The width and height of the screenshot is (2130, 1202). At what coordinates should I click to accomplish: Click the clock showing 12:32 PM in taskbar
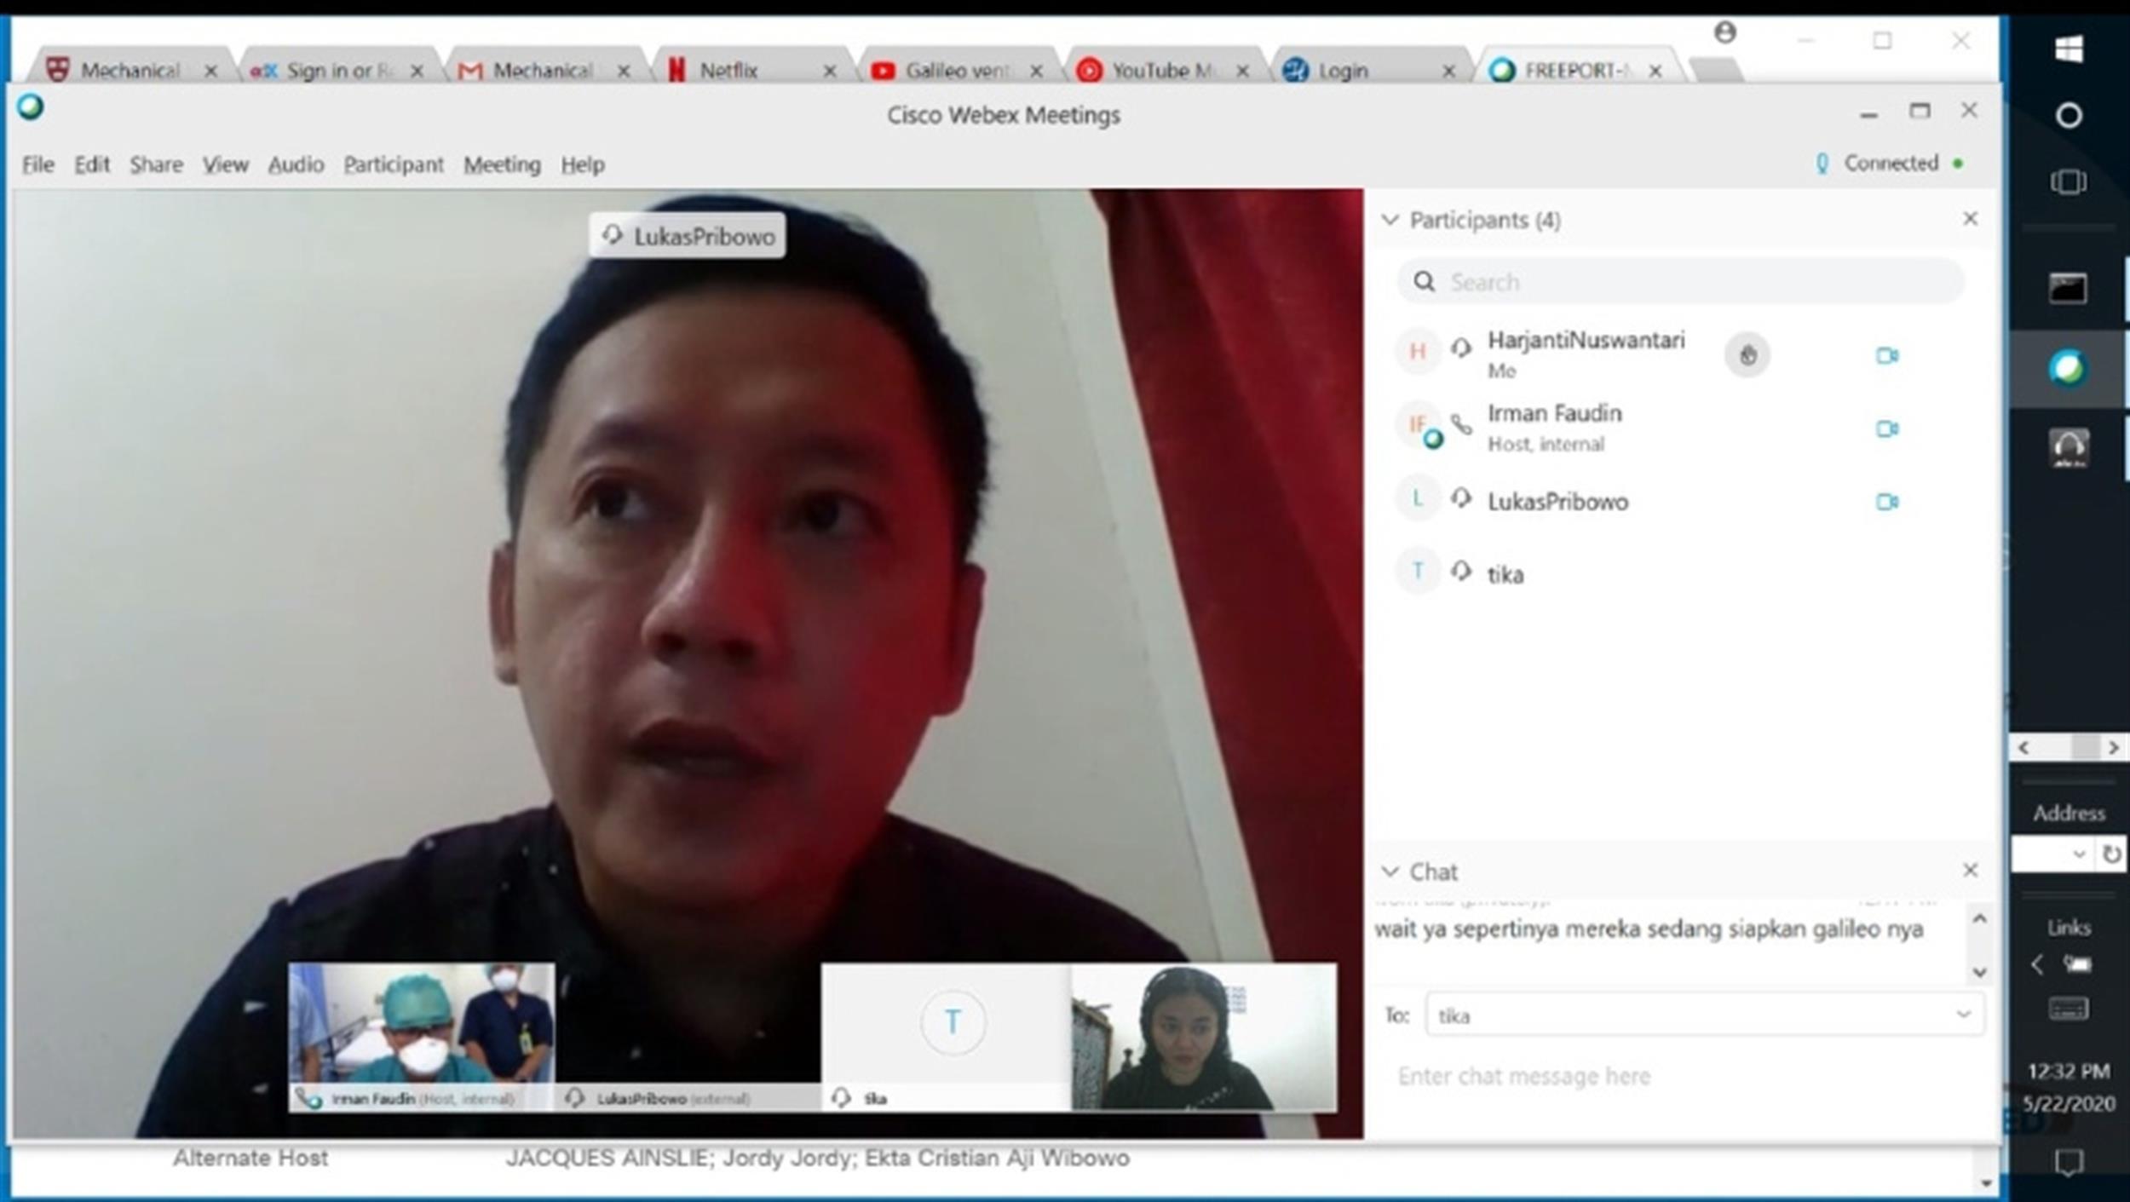pos(2069,1071)
